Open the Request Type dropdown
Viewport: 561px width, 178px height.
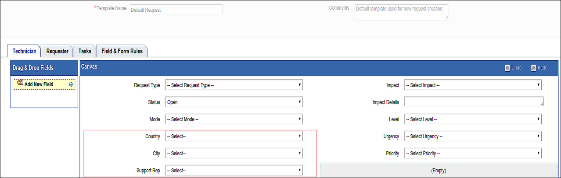pos(234,85)
